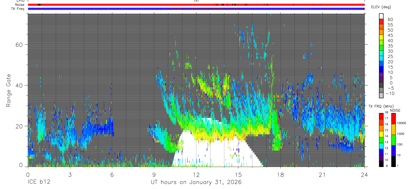Pick light gray bottom swatch of ELEV colorbar
This screenshot has height=189, width=410.
pyautogui.click(x=381, y=96)
